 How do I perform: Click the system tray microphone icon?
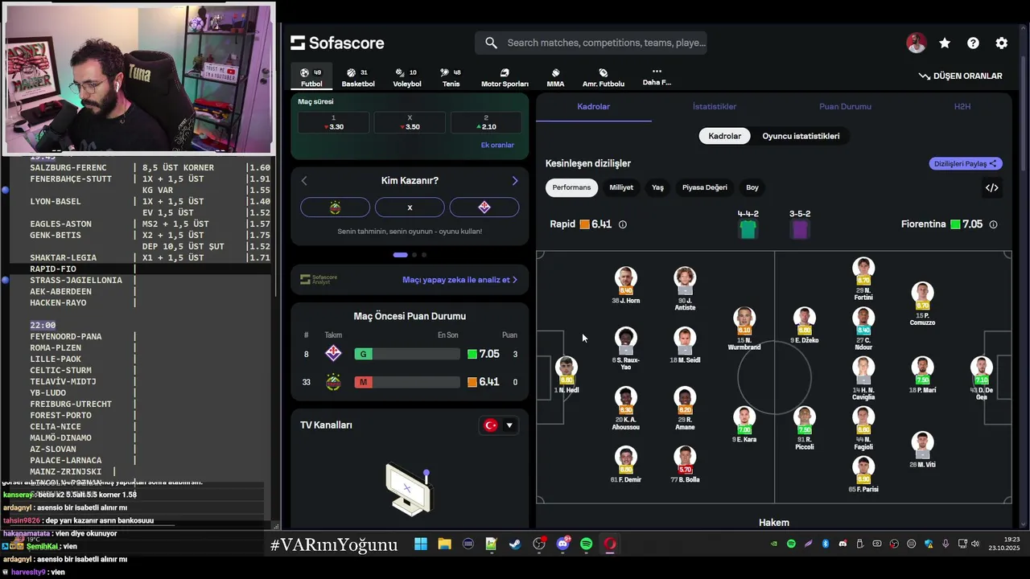[x=946, y=544]
